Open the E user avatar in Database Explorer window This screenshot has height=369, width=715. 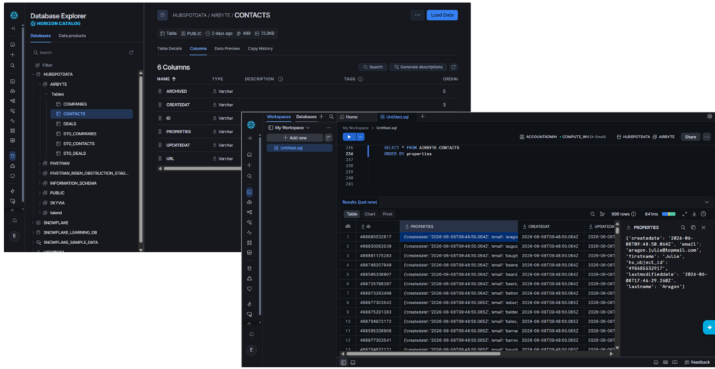[14, 236]
